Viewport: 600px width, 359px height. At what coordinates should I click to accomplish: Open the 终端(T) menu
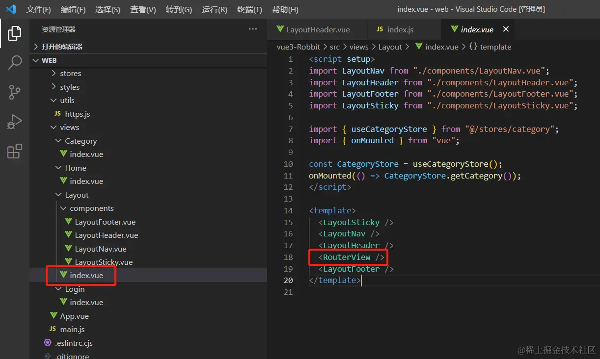click(x=249, y=10)
